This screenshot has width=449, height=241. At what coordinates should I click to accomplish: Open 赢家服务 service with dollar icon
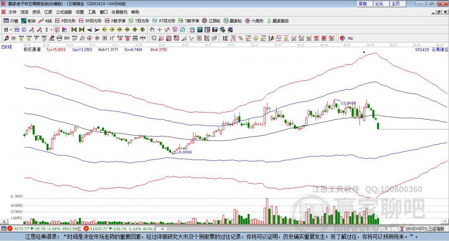coord(278,21)
